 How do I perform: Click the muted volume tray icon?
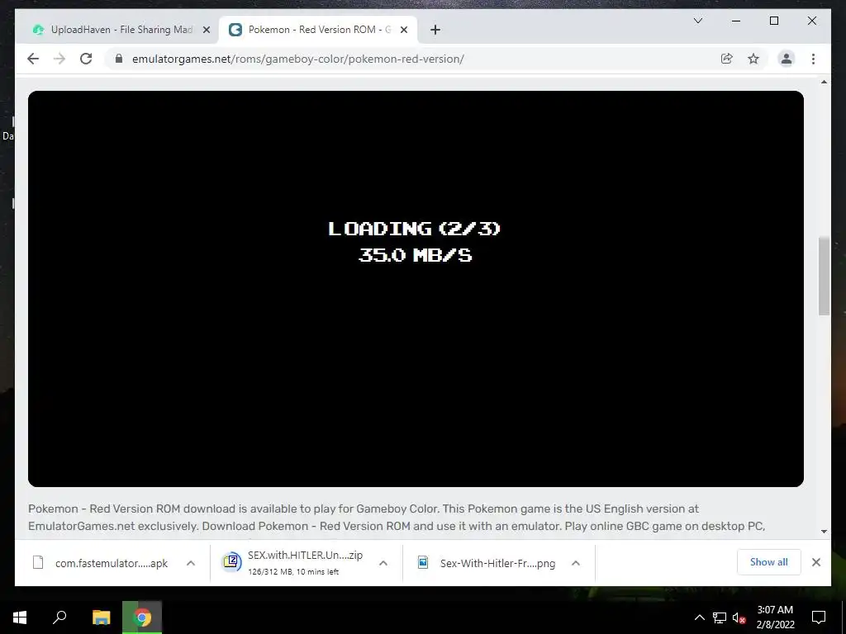739,617
